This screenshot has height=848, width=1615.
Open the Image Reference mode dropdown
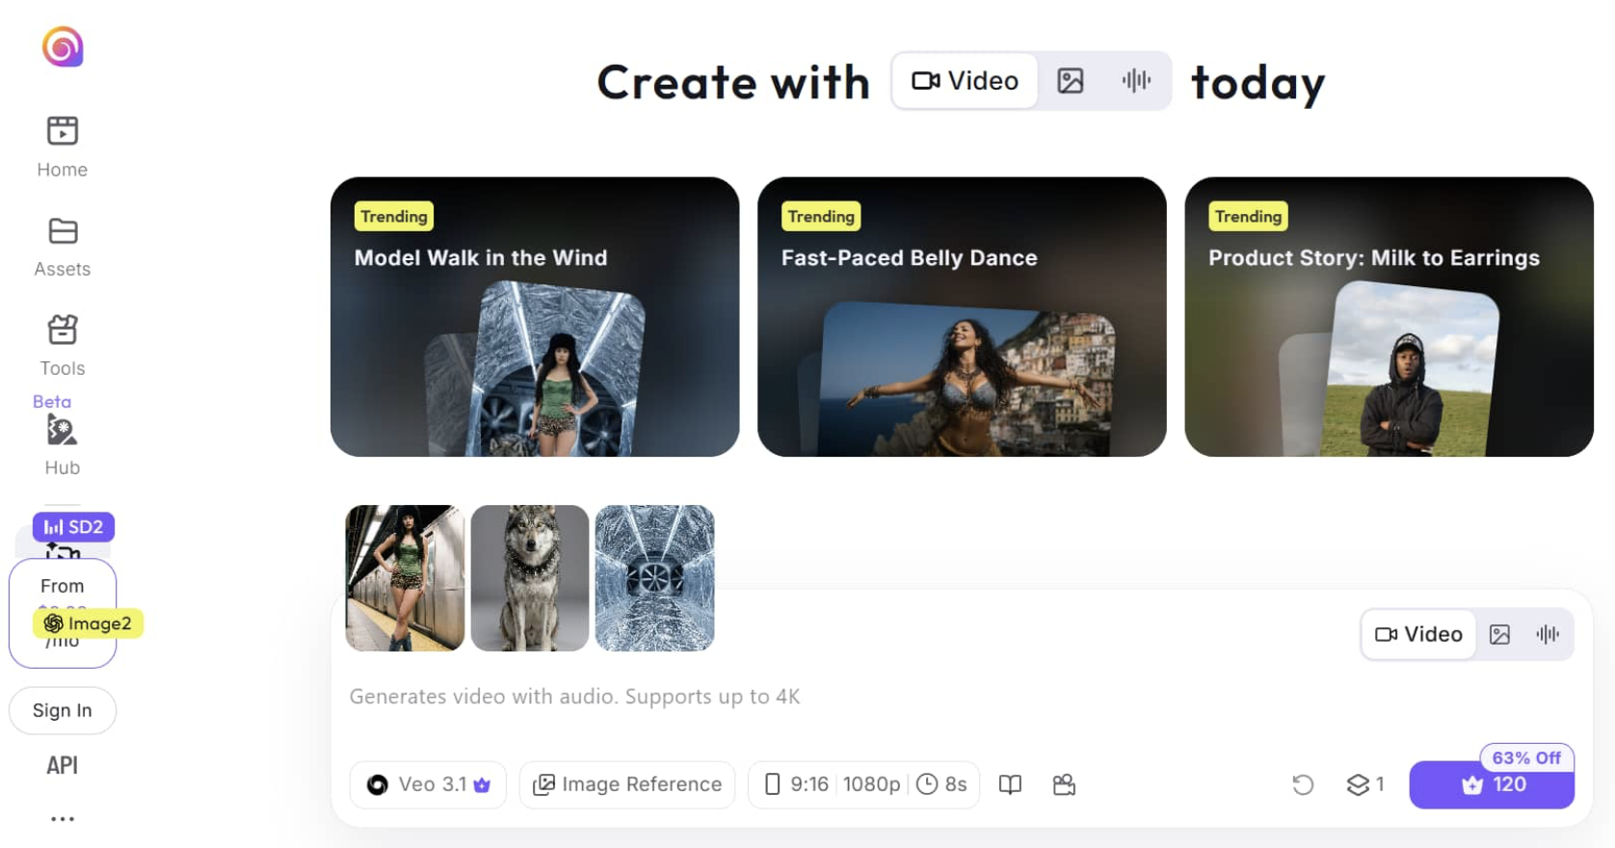point(627,784)
